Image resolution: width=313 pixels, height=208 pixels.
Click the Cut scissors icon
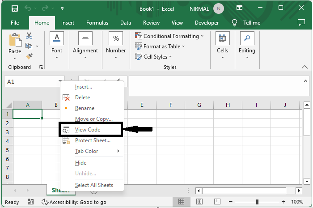click(x=29, y=36)
